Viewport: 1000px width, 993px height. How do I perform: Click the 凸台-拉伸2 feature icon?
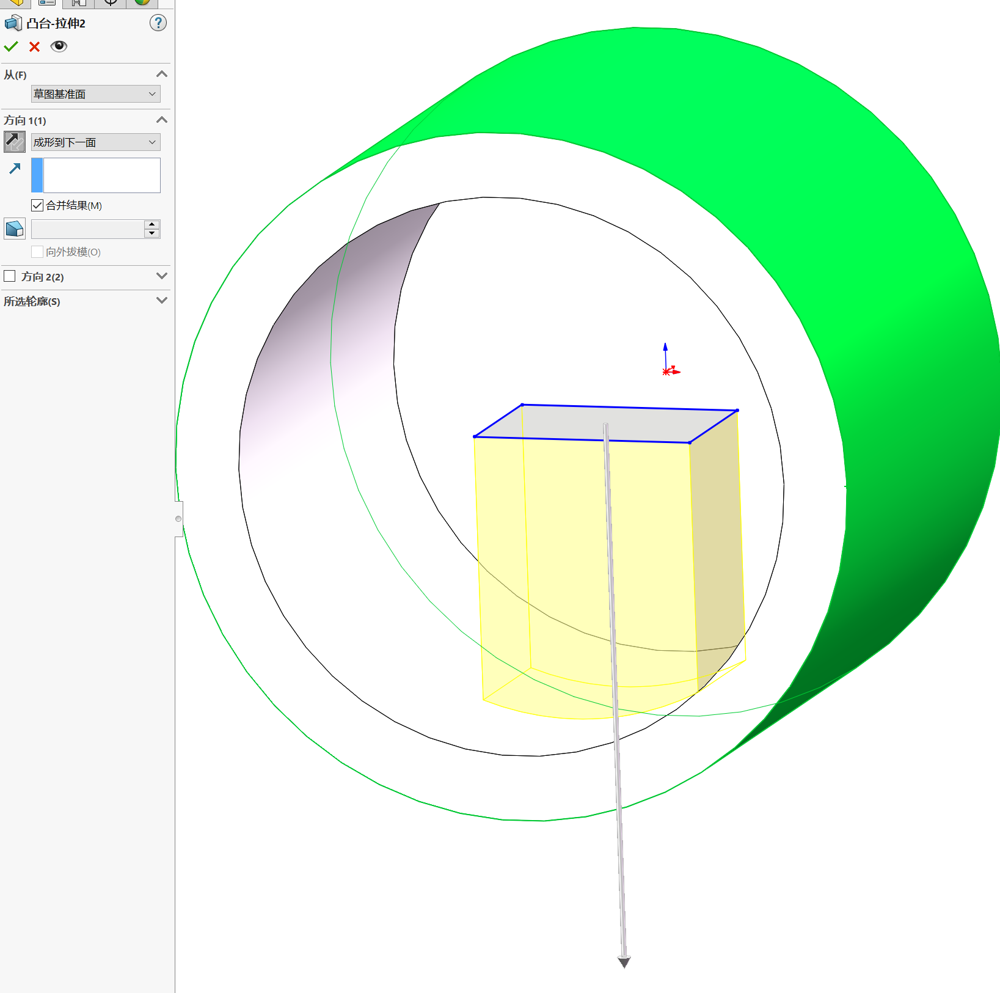pos(13,23)
